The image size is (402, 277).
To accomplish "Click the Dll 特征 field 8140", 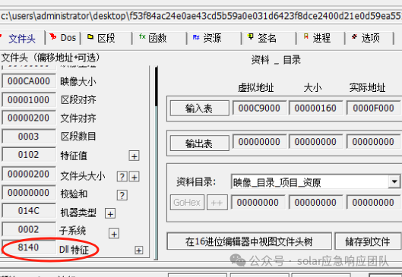I will [x=29, y=247].
